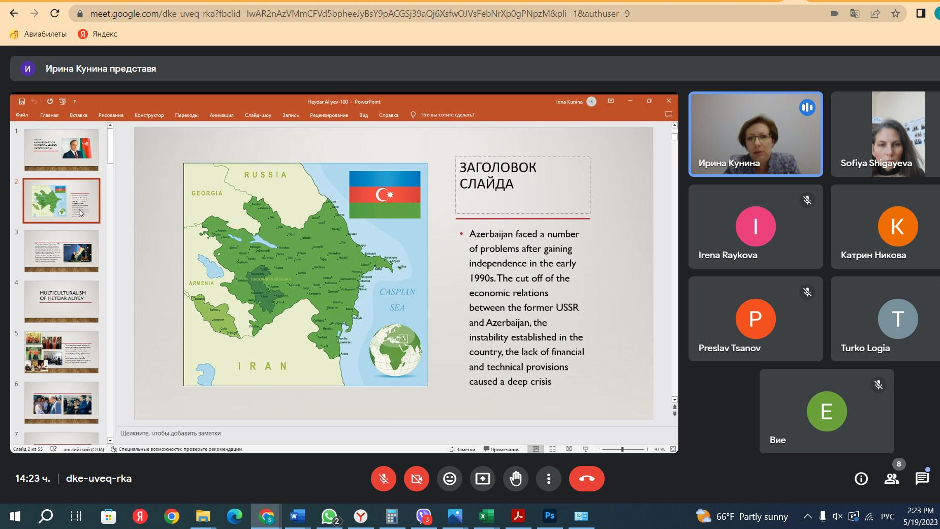Open the Авиабилеты bookmark
The height and width of the screenshot is (529, 940).
click(39, 34)
